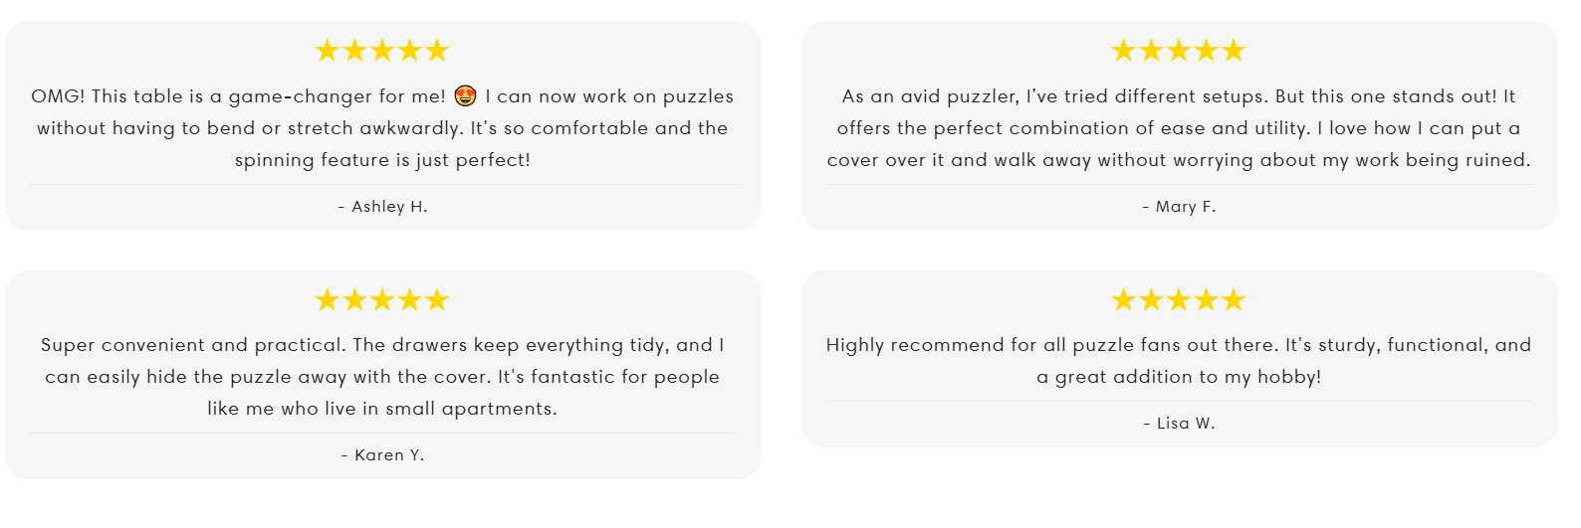Click the star rating in Lisa W.'s review
The width and height of the screenshot is (1581, 528).
(1179, 299)
